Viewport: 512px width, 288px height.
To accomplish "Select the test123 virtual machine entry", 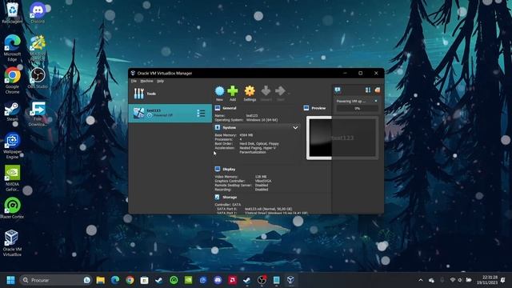I will [x=170, y=113].
